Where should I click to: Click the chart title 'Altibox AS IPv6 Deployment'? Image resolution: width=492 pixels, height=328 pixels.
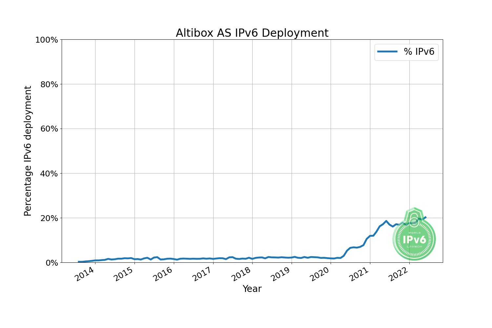pos(252,33)
